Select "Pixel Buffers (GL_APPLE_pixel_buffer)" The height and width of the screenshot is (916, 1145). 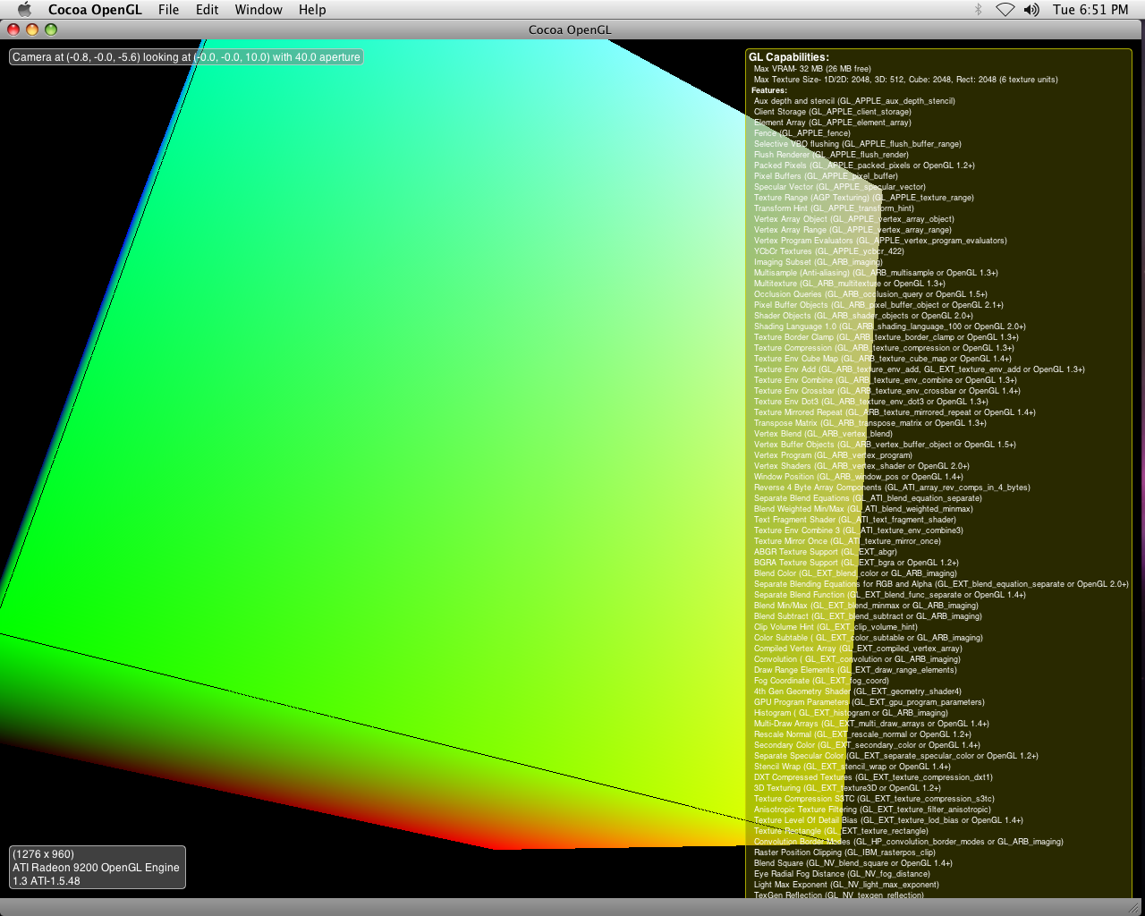pos(826,176)
